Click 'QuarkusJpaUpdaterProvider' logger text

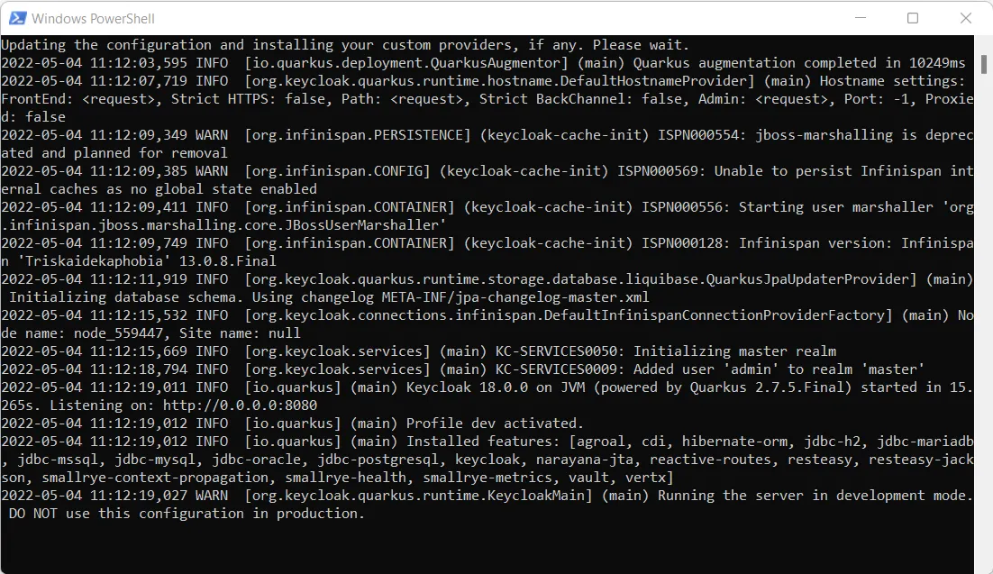(807, 279)
